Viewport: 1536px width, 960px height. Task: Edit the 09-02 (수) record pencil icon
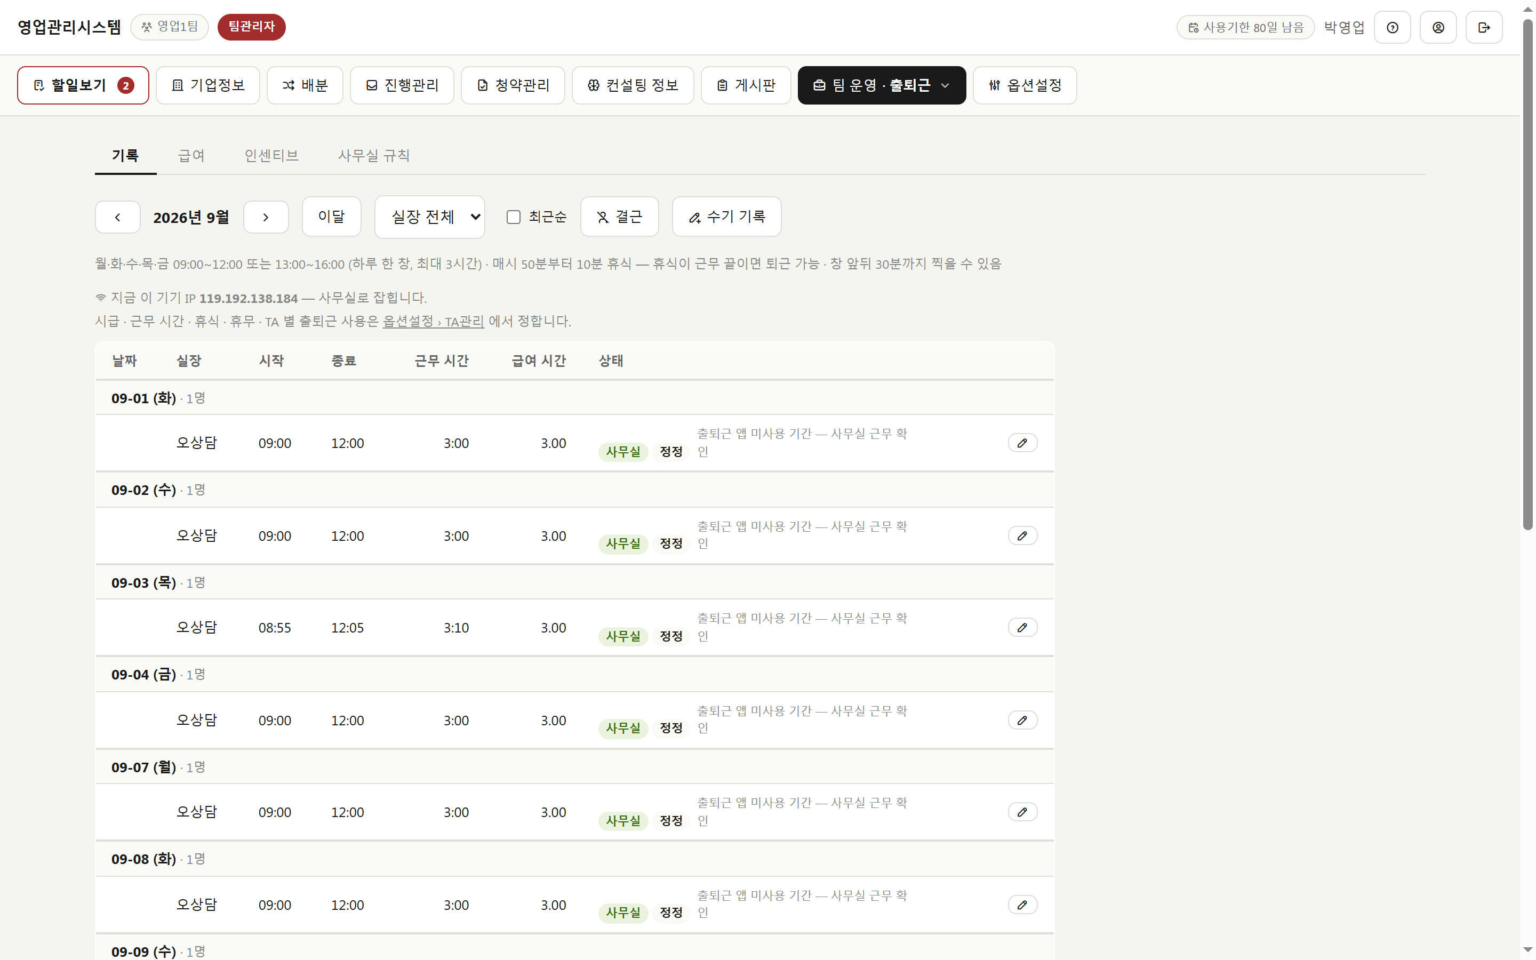1022,535
